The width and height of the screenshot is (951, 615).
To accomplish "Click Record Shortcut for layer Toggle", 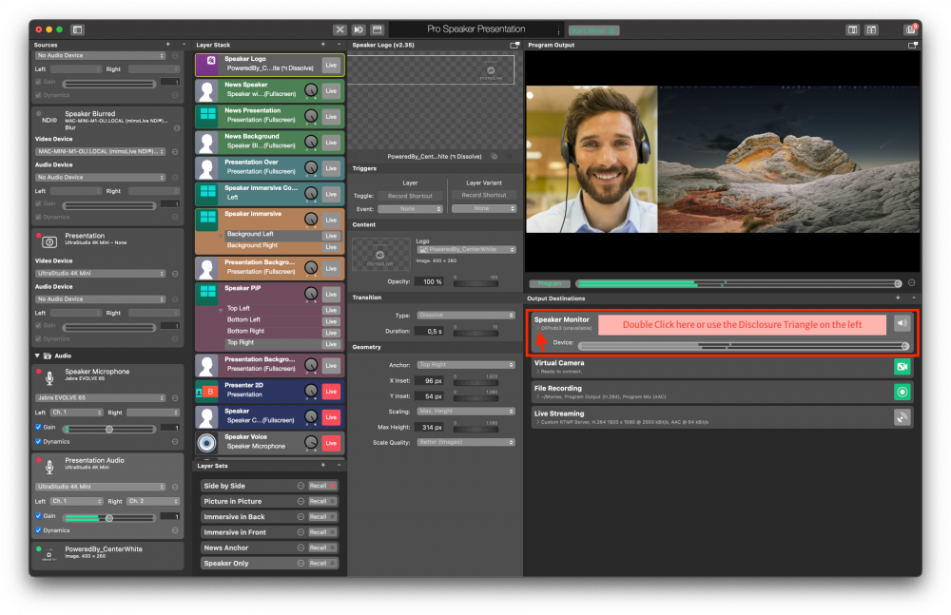I will (x=410, y=196).
